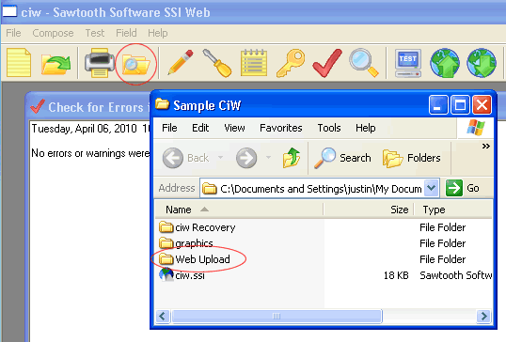Select the pencil write questionnaire icon
Image resolution: width=506 pixels, height=342 pixels.
[x=181, y=62]
